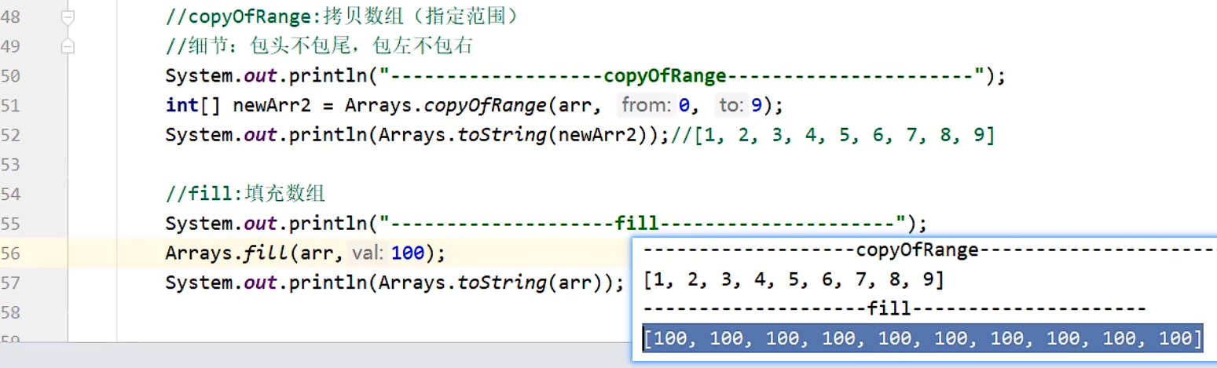Click the newArr2 variable declaration
Image resolution: width=1217 pixels, height=368 pixels.
click(272, 105)
